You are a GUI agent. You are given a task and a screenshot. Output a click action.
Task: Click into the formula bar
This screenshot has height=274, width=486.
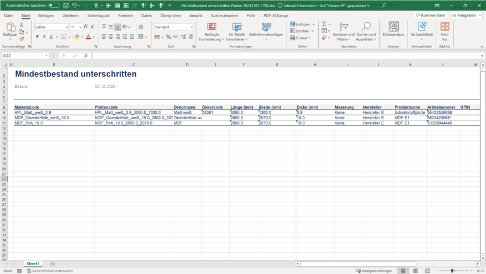click(x=286, y=55)
